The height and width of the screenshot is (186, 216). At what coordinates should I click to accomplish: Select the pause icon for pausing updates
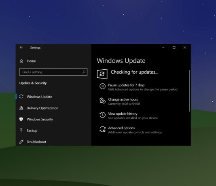tap(102, 86)
